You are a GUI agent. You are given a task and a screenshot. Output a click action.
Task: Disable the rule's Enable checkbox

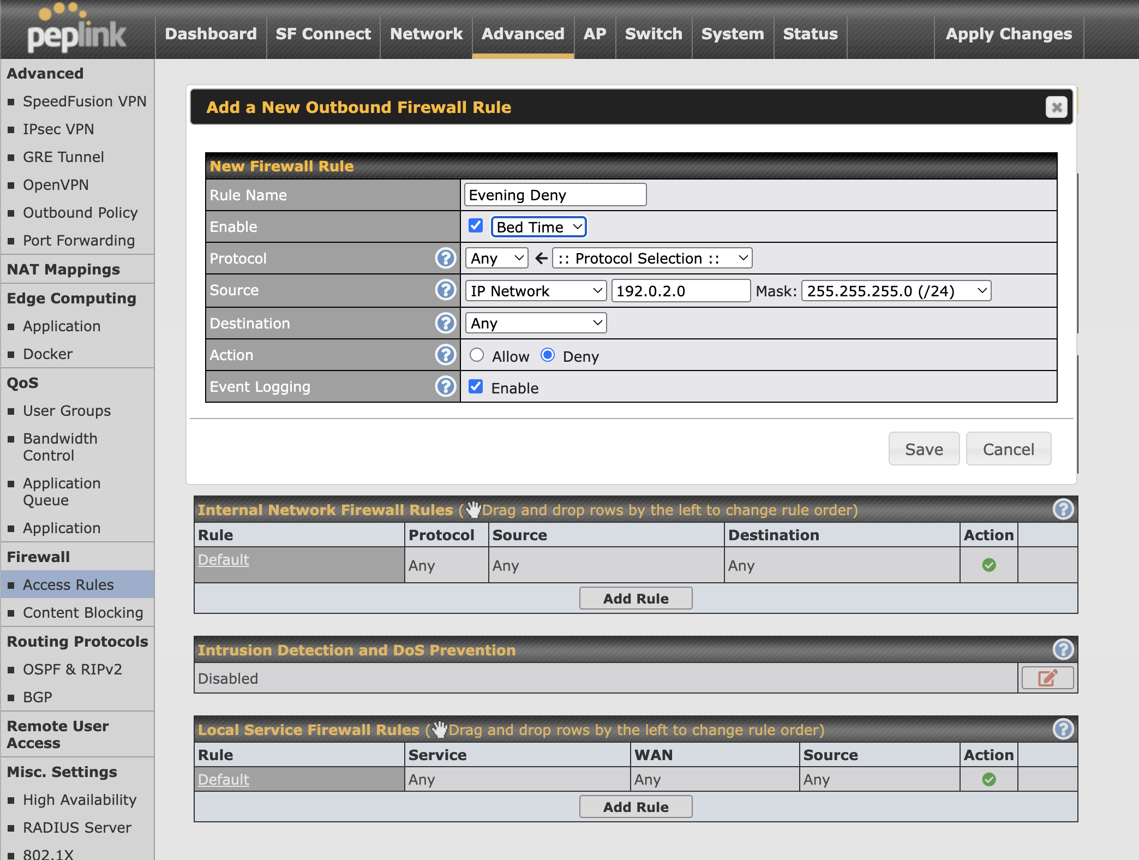[475, 225]
